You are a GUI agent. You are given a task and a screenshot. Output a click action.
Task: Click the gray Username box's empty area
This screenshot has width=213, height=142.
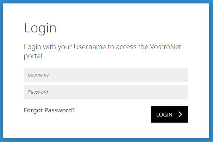tap(118, 75)
